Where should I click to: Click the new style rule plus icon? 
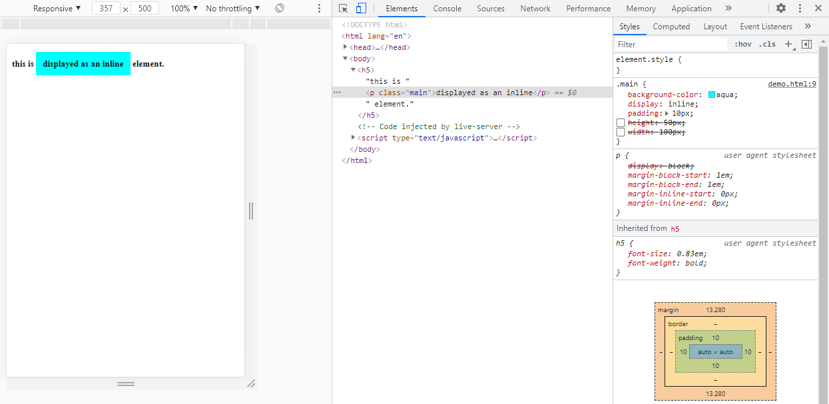[x=788, y=45]
